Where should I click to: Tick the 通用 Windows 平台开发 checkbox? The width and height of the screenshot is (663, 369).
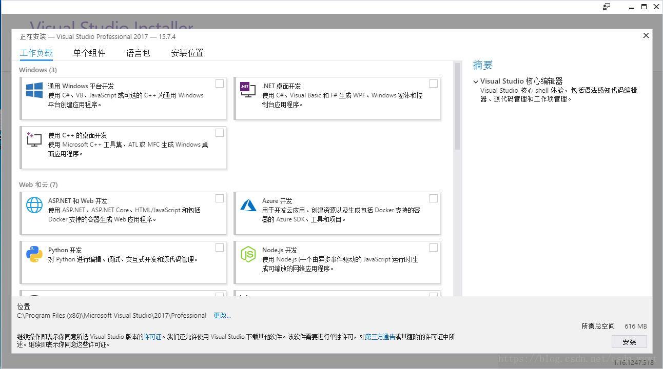point(220,84)
